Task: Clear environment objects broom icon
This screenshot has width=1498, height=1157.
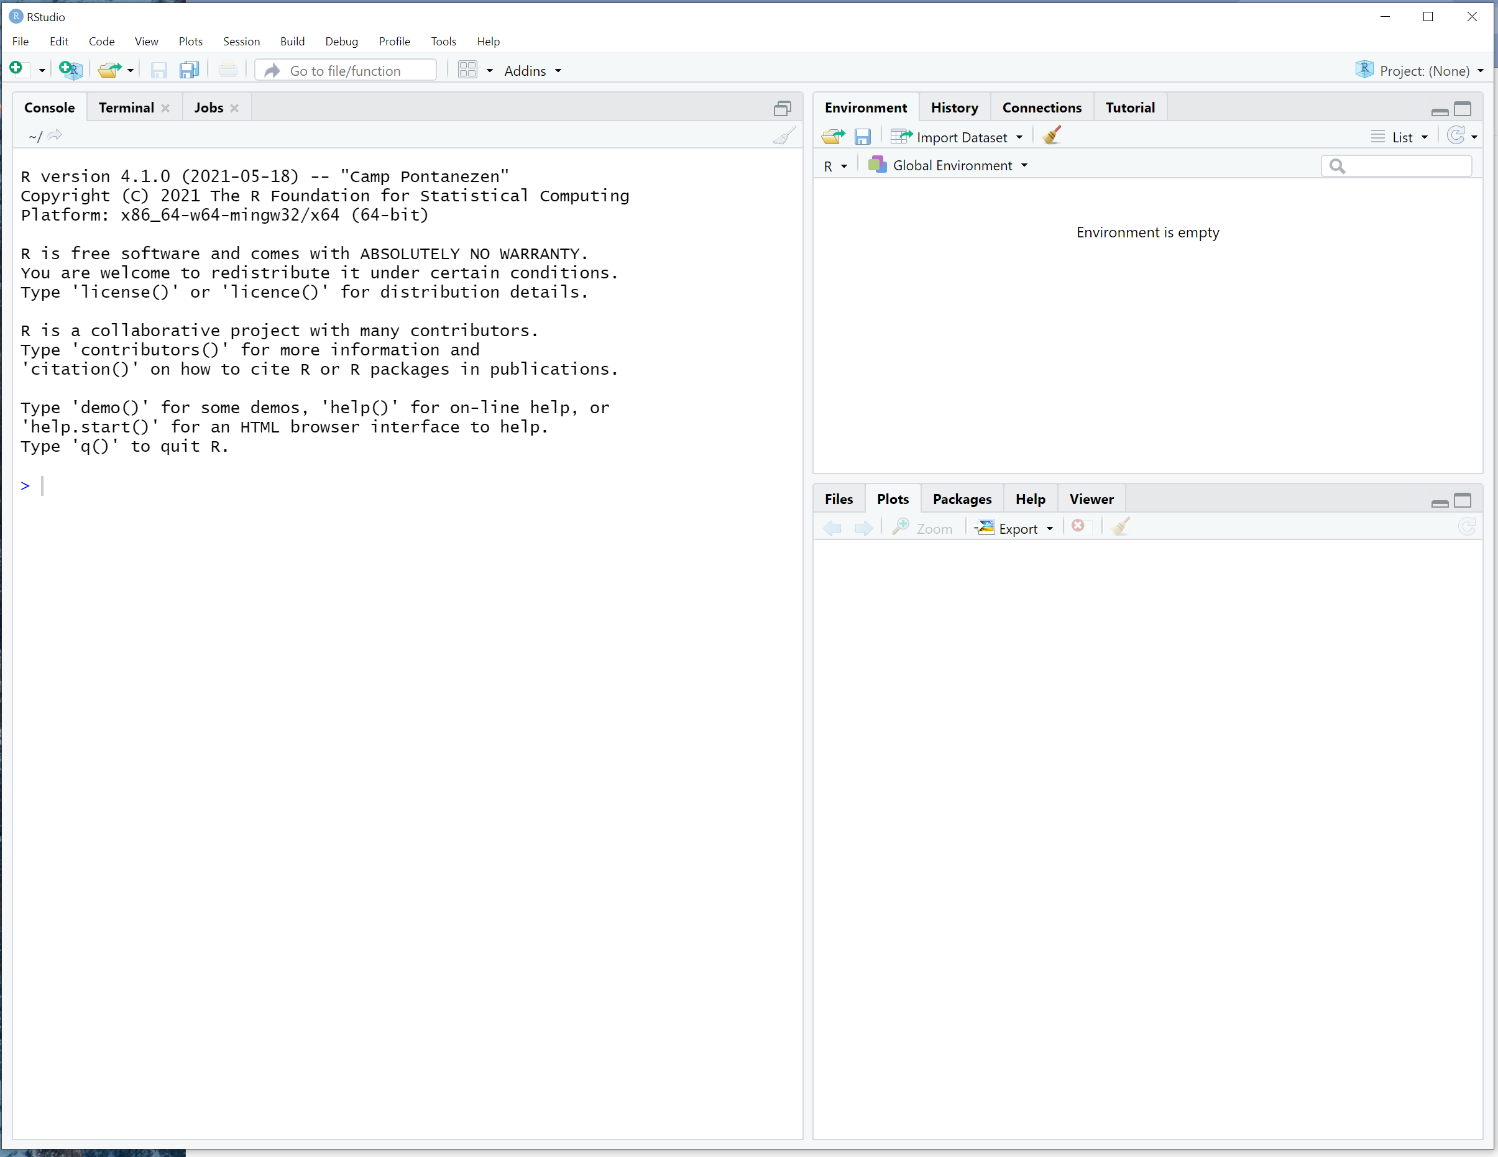Action: point(1051,136)
